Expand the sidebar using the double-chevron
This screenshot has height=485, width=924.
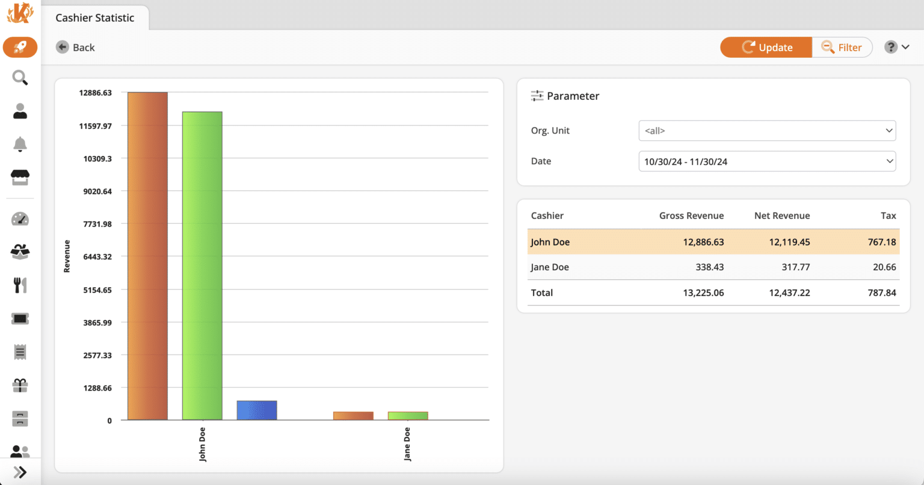click(20, 472)
